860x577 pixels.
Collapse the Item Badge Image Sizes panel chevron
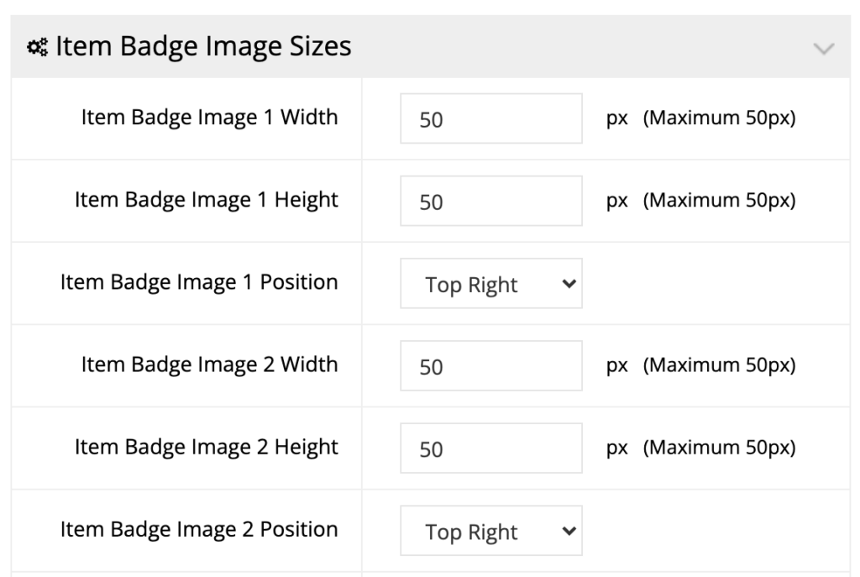pyautogui.click(x=823, y=48)
